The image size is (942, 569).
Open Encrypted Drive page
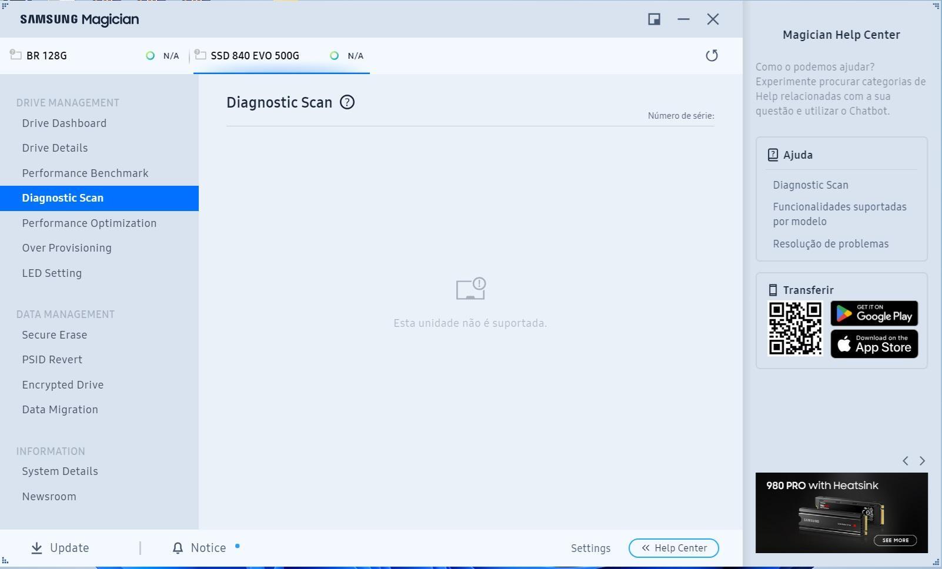[x=63, y=385]
